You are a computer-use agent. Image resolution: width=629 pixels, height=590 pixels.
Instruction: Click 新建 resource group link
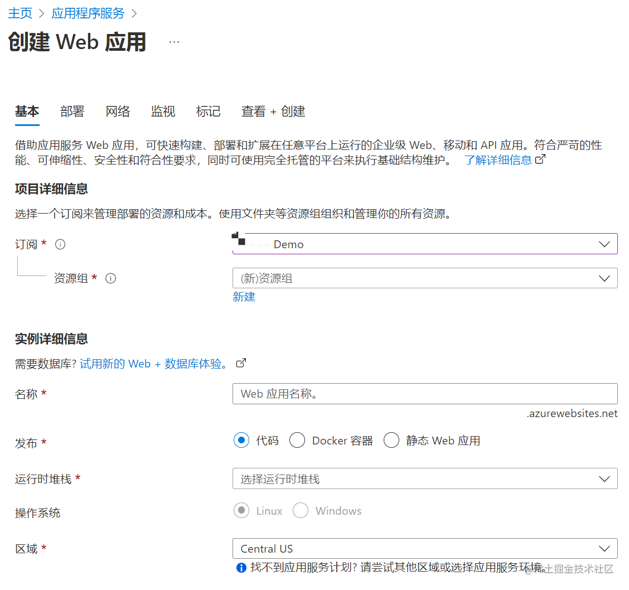click(x=244, y=297)
